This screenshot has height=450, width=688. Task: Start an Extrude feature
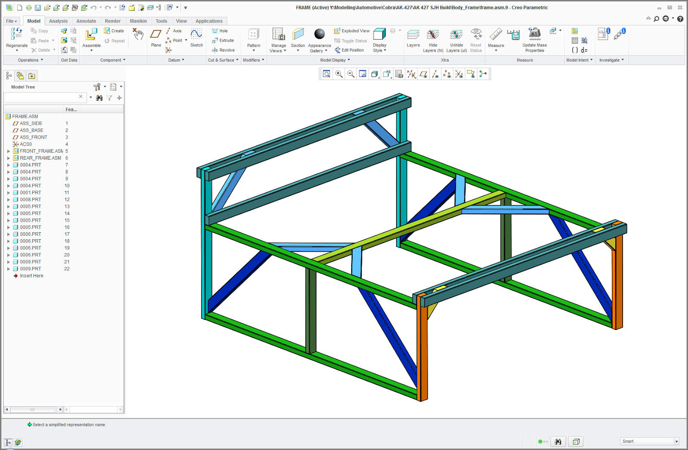click(x=223, y=40)
